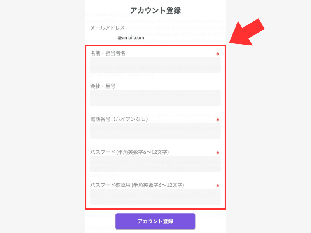
Task: Click the メールアドレス label
Action: 107,28
